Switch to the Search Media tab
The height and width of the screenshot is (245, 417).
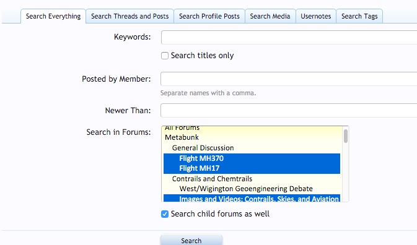coord(270,16)
